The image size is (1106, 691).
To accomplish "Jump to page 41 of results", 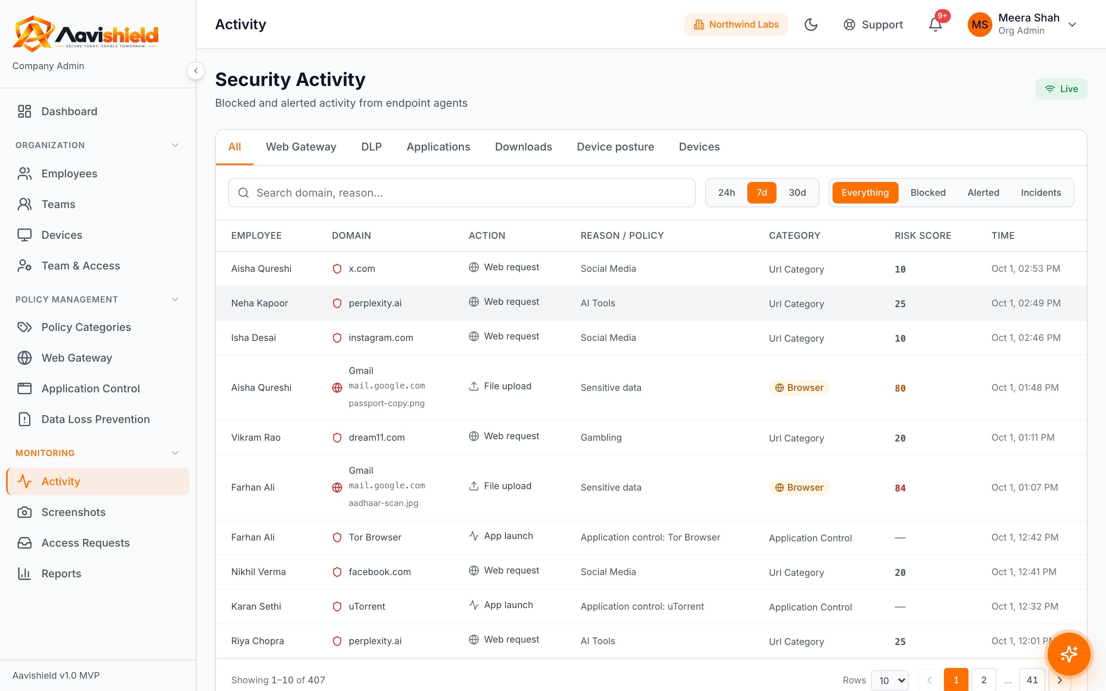I will click(x=1032, y=681).
